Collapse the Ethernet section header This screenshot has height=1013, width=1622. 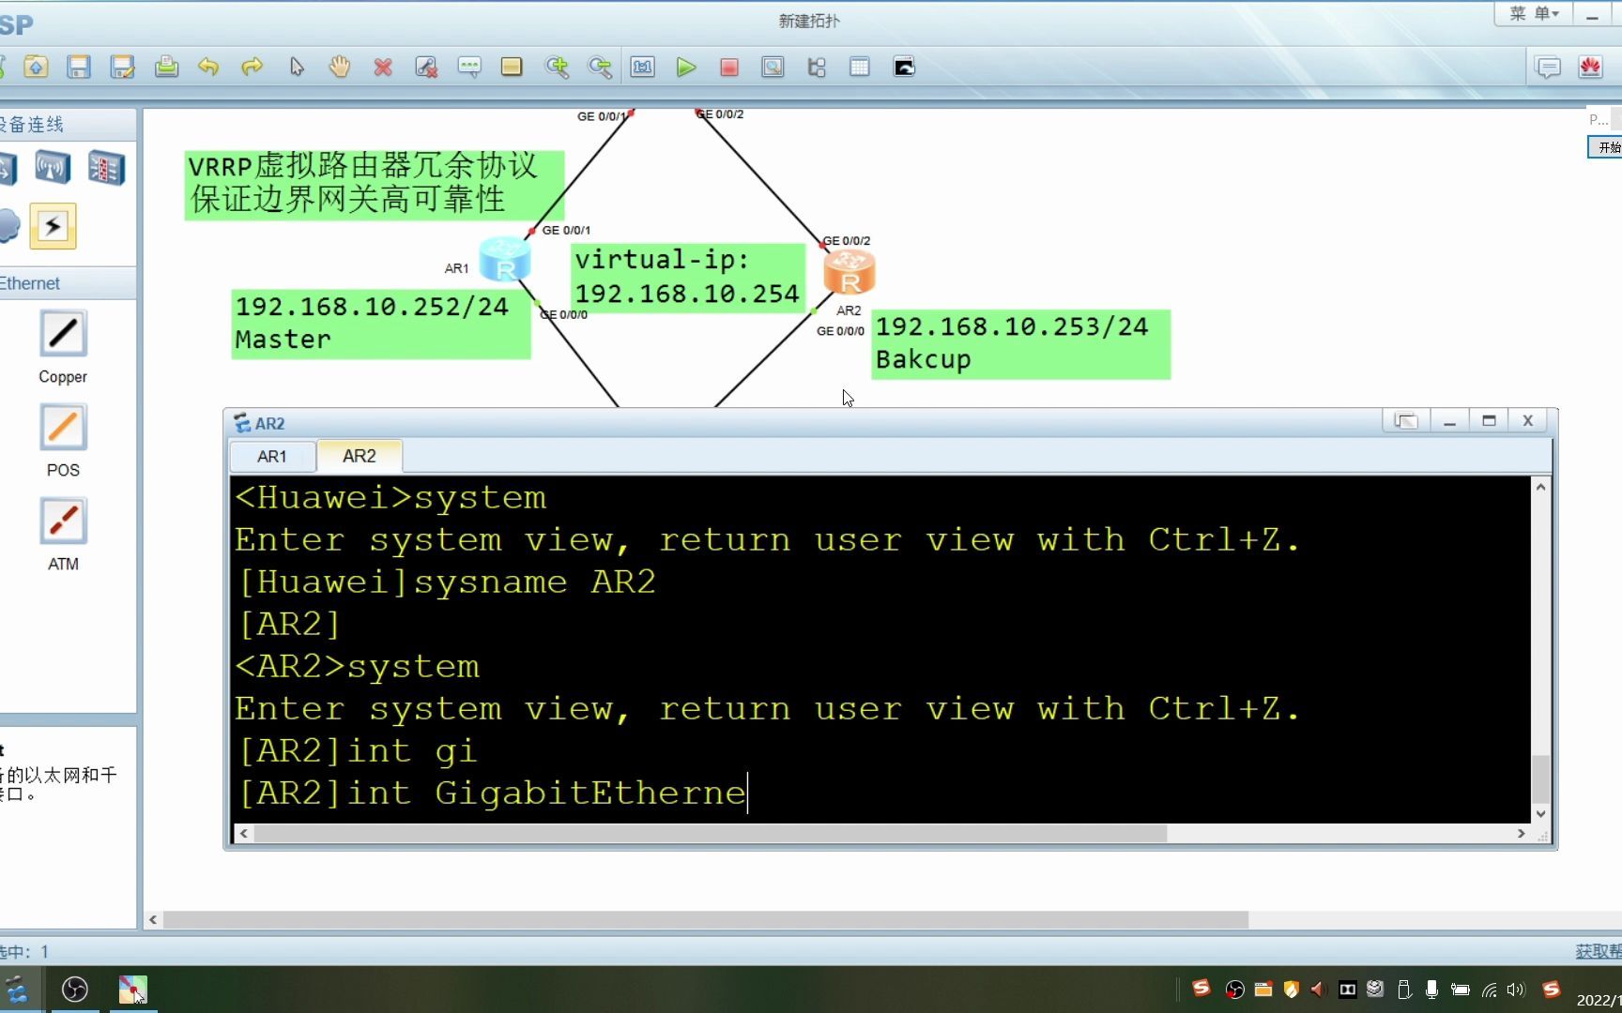30,282
